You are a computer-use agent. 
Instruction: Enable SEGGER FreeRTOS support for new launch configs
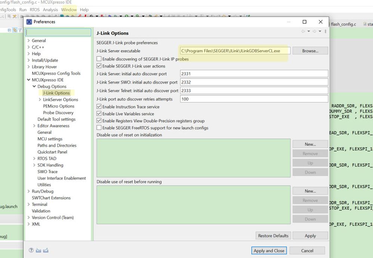99,128
